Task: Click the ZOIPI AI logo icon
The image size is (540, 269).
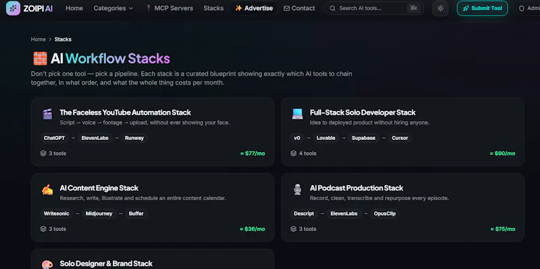Action: click(x=13, y=8)
